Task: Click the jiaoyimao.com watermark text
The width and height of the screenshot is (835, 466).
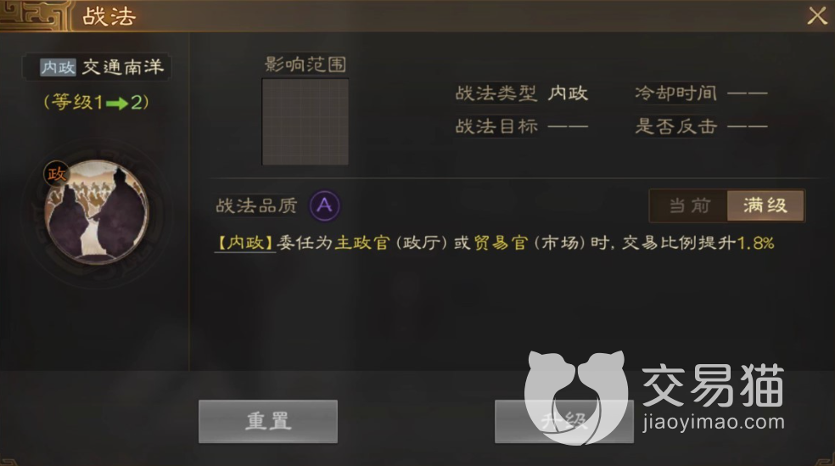Action: coord(714,423)
